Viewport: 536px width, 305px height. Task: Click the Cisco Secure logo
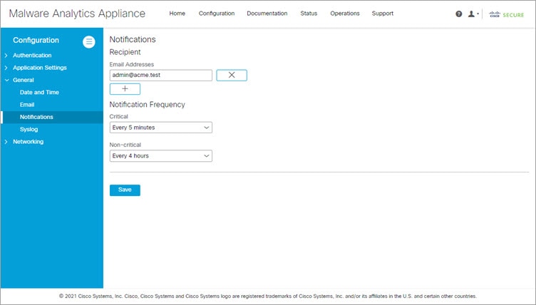coord(506,14)
